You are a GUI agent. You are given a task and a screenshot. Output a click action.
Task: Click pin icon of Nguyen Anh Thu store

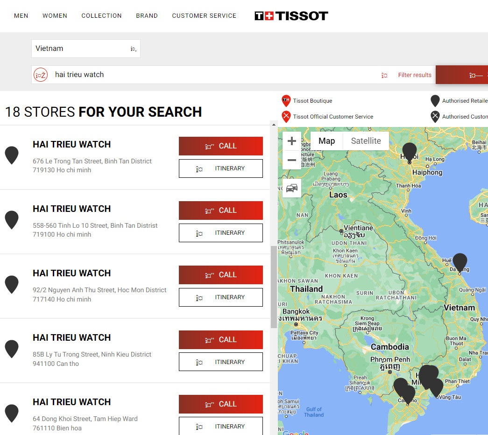pos(12,284)
